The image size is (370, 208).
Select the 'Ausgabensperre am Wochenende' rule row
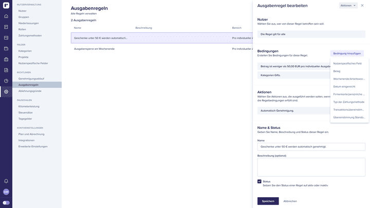tap(162, 49)
